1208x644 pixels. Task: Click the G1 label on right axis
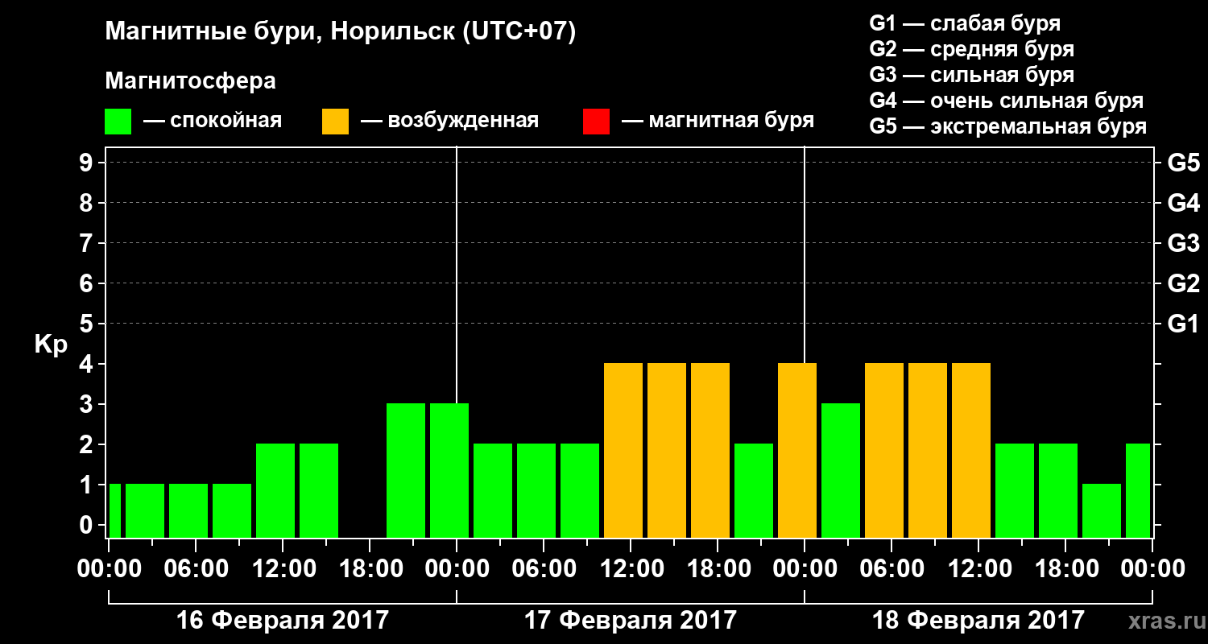[1183, 324]
